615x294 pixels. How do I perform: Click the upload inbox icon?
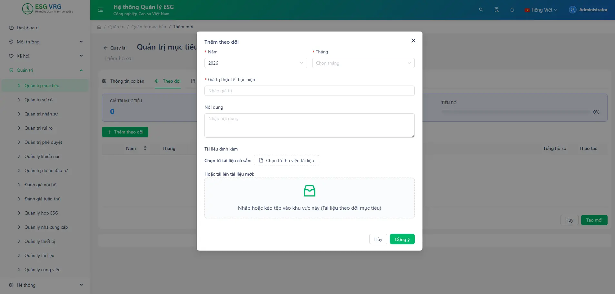[309, 191]
